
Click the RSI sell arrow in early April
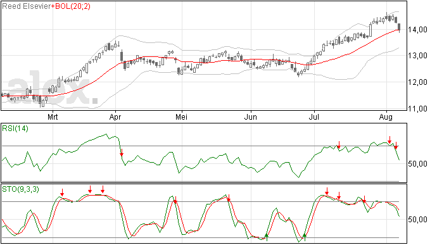click(x=122, y=153)
